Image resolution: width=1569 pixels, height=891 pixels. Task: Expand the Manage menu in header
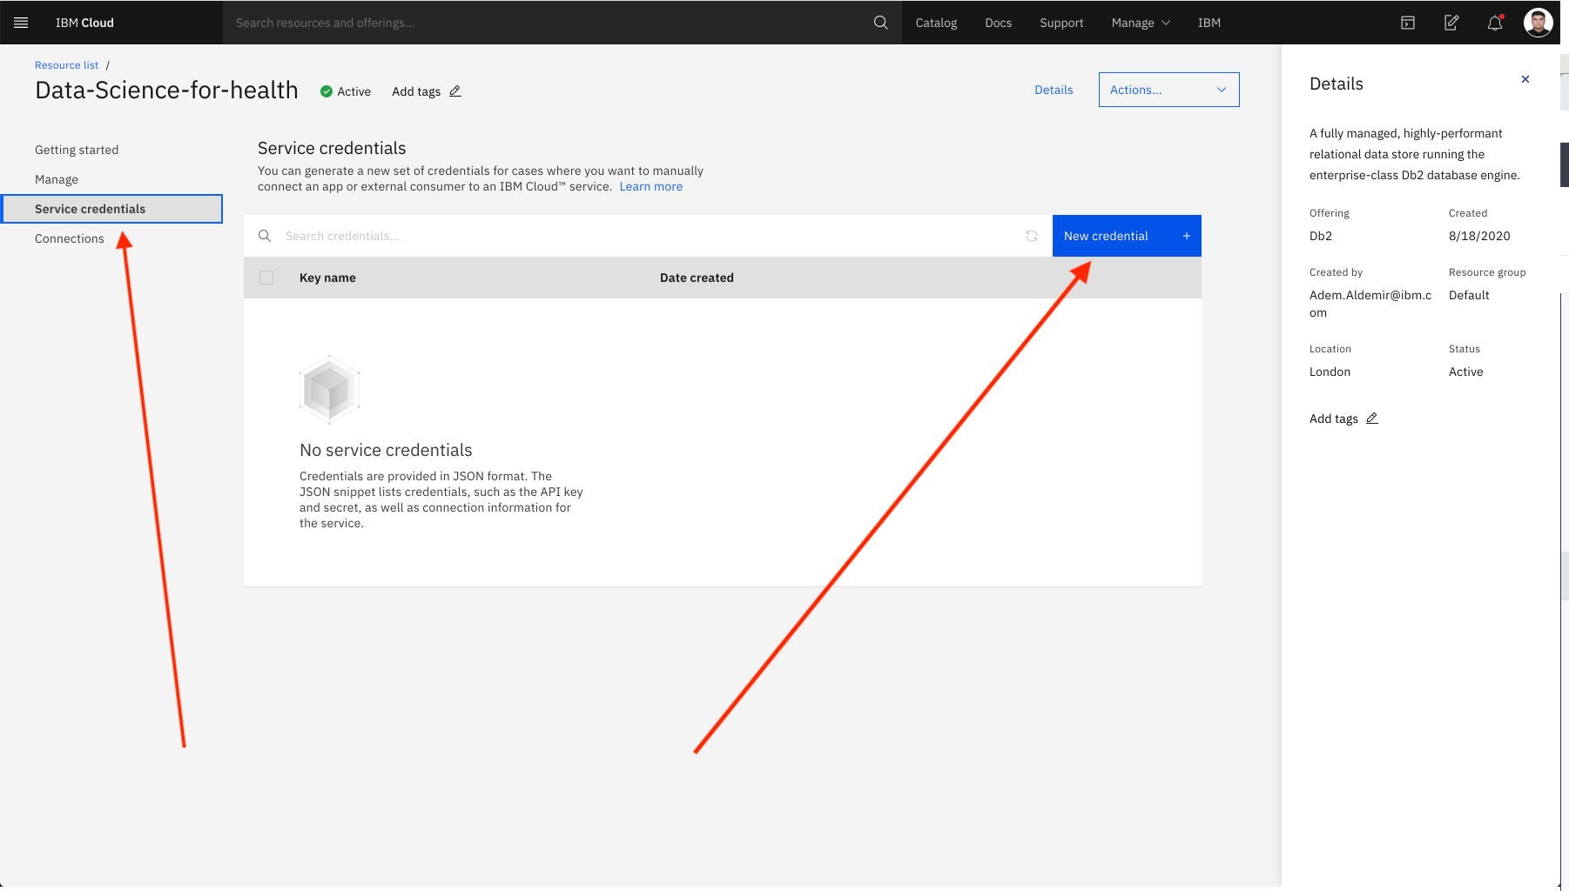tap(1141, 23)
